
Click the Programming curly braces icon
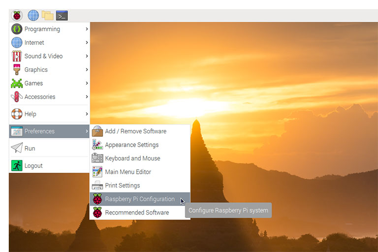17,29
